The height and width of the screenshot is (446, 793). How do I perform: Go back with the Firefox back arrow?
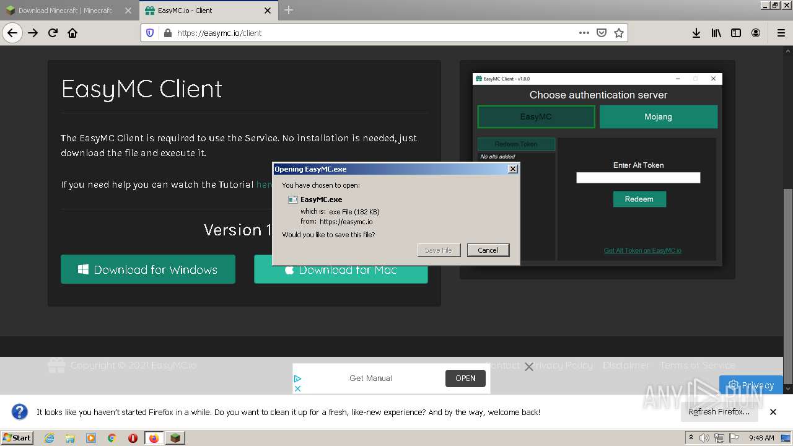click(12, 33)
